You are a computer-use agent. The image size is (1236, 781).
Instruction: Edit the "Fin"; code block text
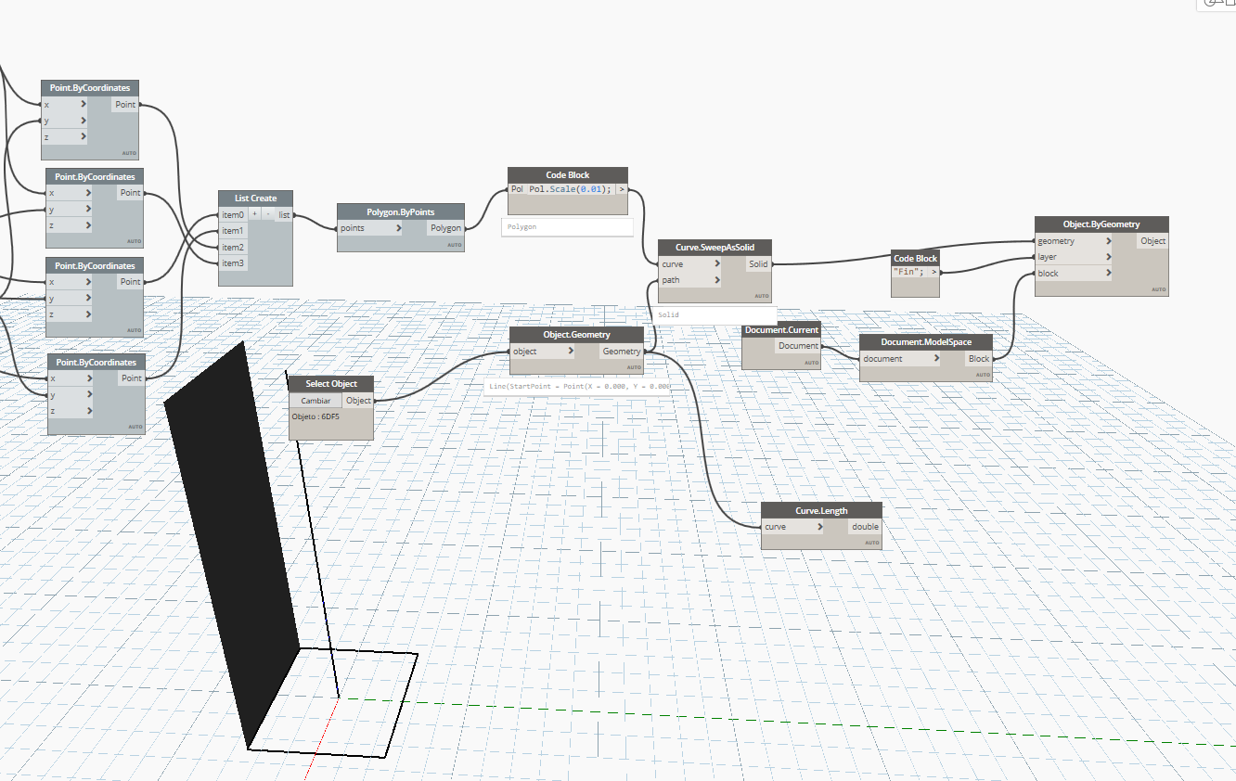pos(910,273)
